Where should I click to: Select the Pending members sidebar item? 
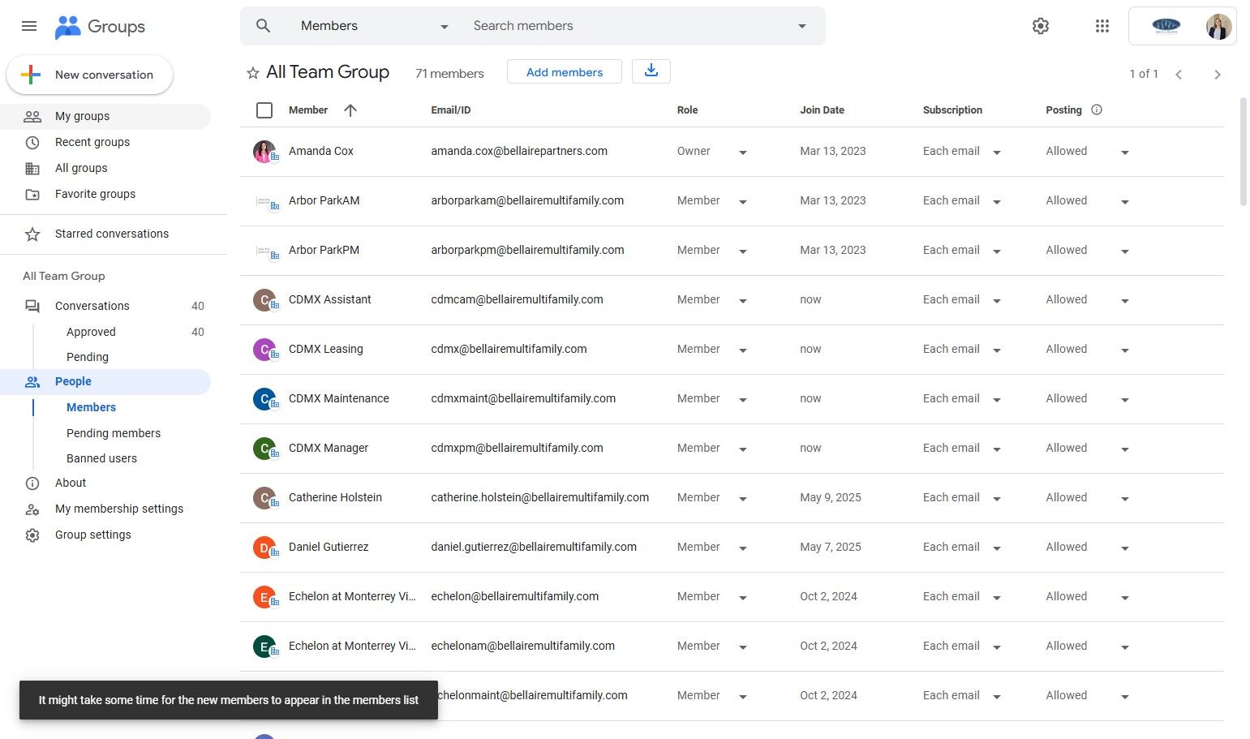114,433
